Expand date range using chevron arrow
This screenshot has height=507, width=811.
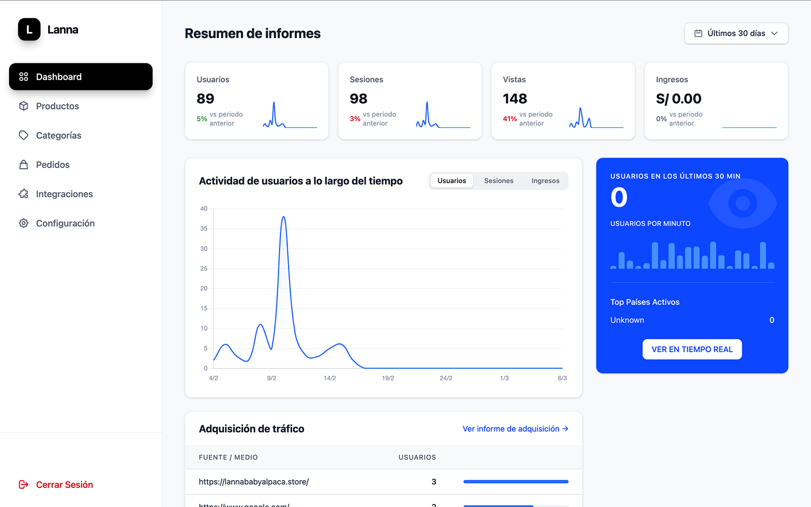tap(775, 33)
